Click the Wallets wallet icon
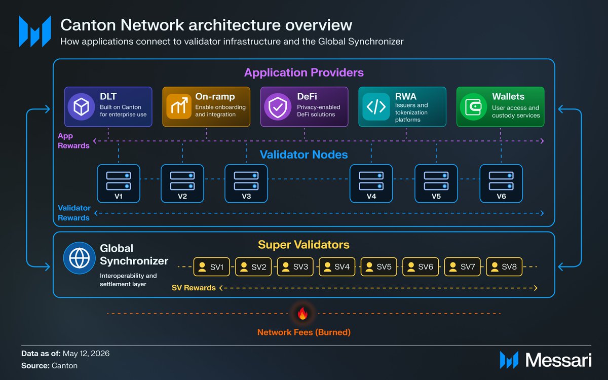The height and width of the screenshot is (380, 608). pos(473,107)
